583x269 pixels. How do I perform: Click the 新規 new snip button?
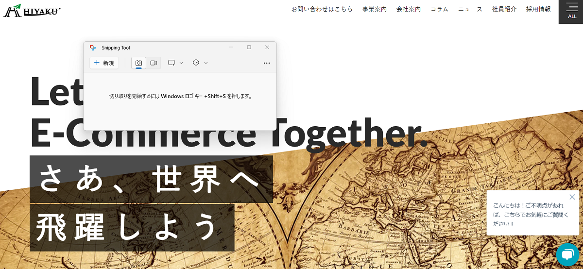click(104, 63)
